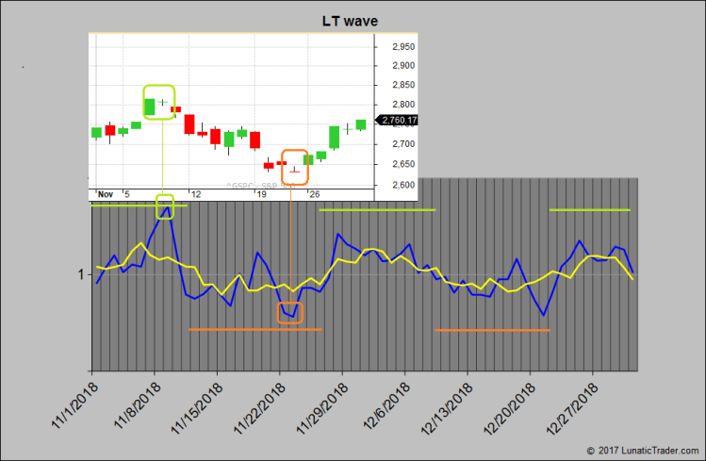Click the orange box around the candlestick low
This screenshot has height=461, width=706.
coord(295,166)
